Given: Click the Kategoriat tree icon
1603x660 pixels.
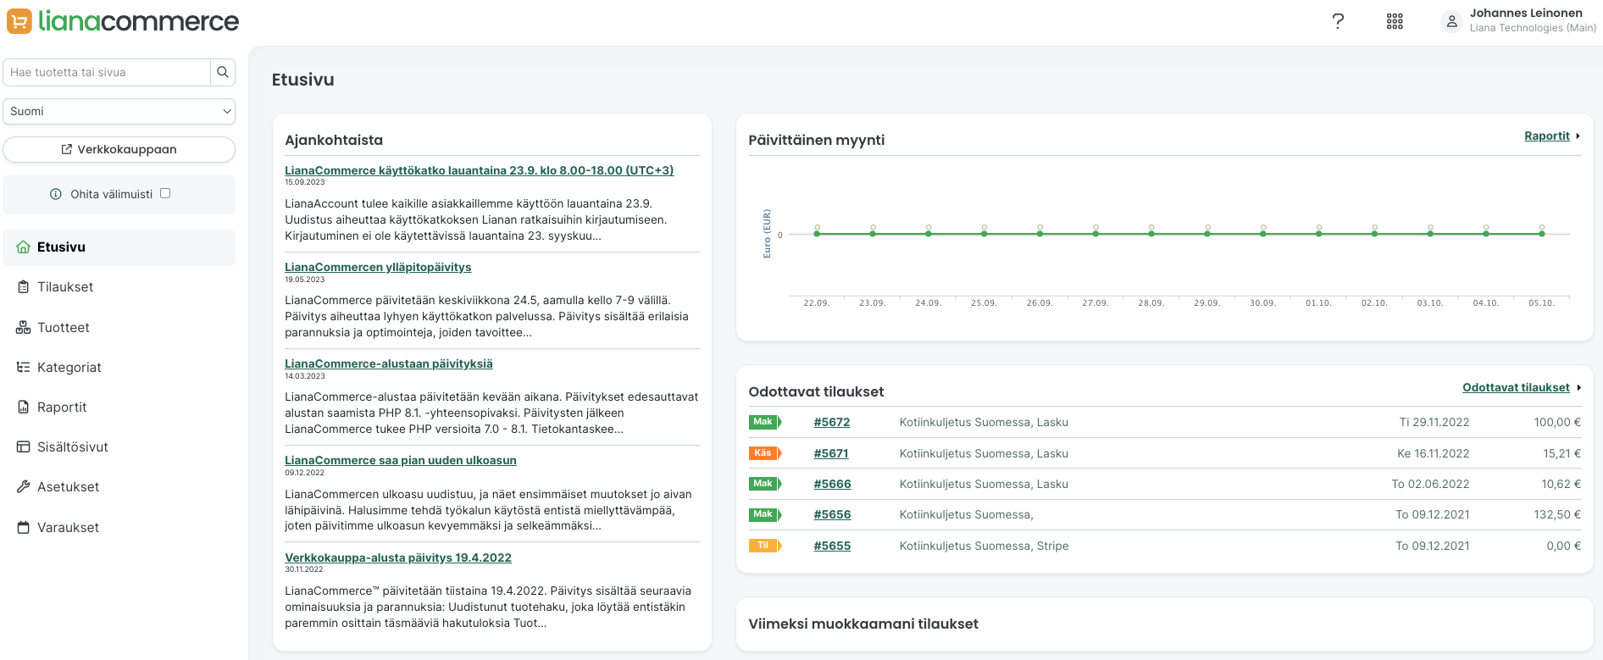Looking at the screenshot, I should click(24, 368).
